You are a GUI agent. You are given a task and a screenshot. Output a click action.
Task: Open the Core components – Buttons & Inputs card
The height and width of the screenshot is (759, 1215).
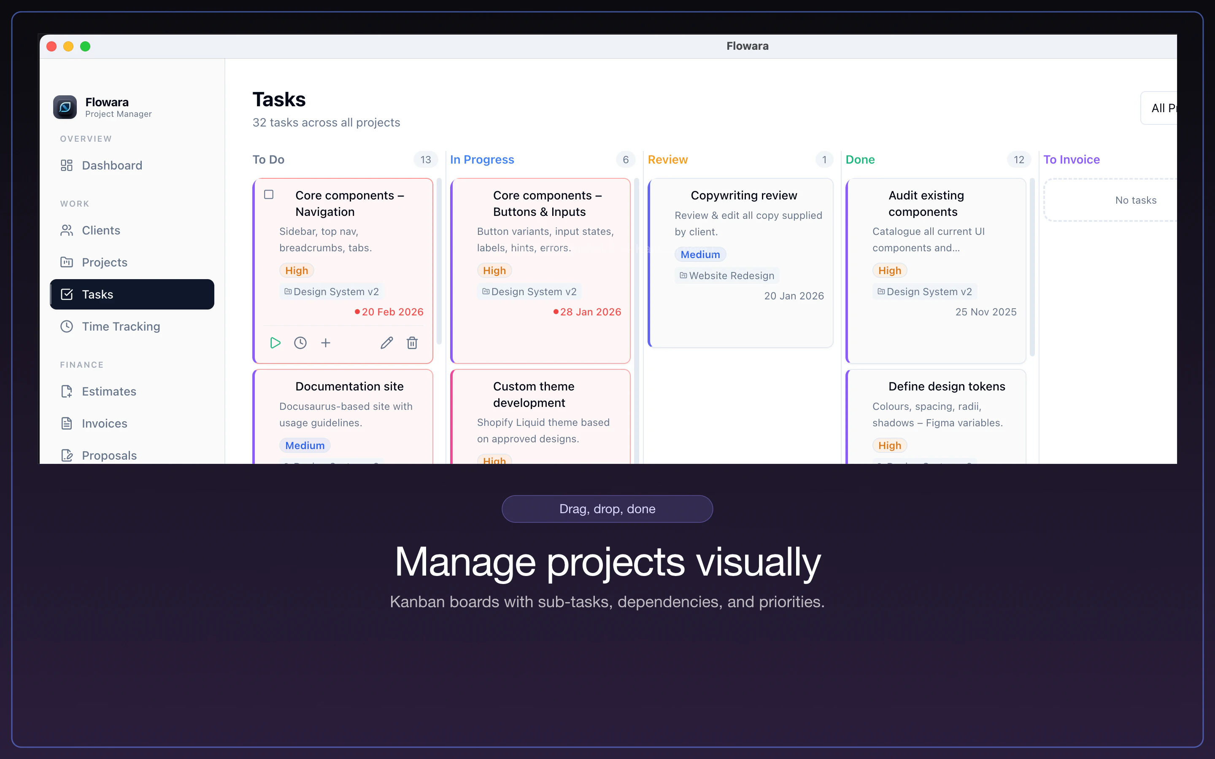540,271
